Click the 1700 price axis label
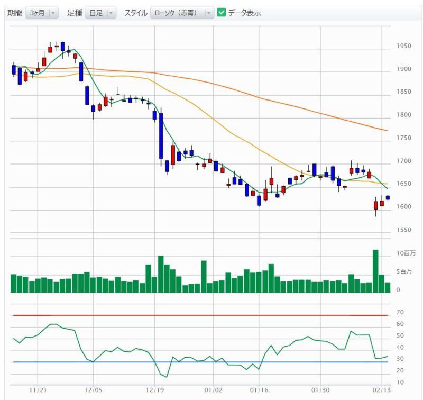Screen dimensions: 423x400 coord(403,161)
